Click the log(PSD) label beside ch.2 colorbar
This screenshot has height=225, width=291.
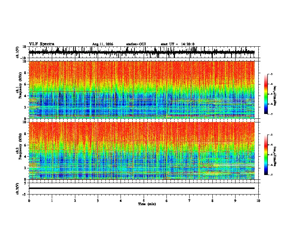pyautogui.click(x=275, y=156)
